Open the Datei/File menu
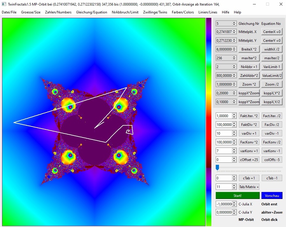The image size is (286, 227). point(9,12)
